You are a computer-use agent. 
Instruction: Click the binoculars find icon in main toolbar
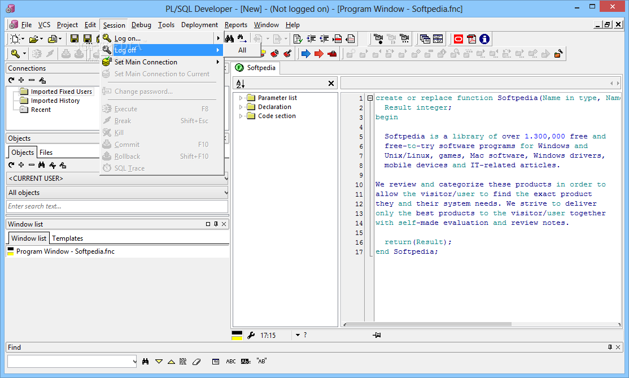click(x=230, y=39)
